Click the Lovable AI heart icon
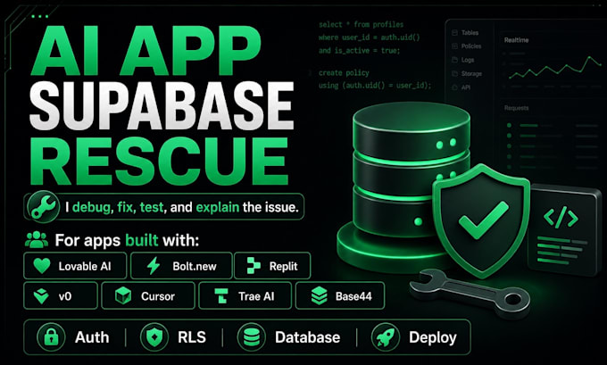 pos(42,266)
